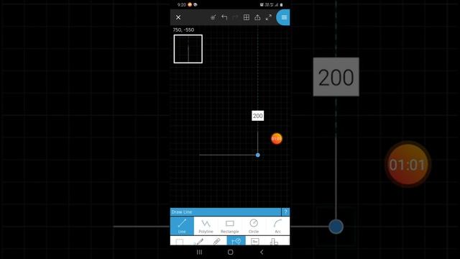Open the share/export icon
The image size is (460, 259).
257,17
